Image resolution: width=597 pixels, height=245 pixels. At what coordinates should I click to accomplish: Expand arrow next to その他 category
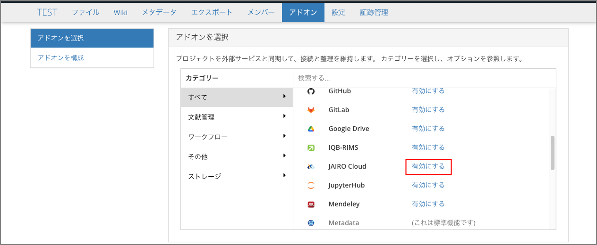[284, 155]
